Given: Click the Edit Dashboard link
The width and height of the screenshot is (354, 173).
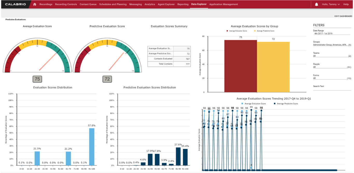Looking at the screenshot, I should coord(343,16).
